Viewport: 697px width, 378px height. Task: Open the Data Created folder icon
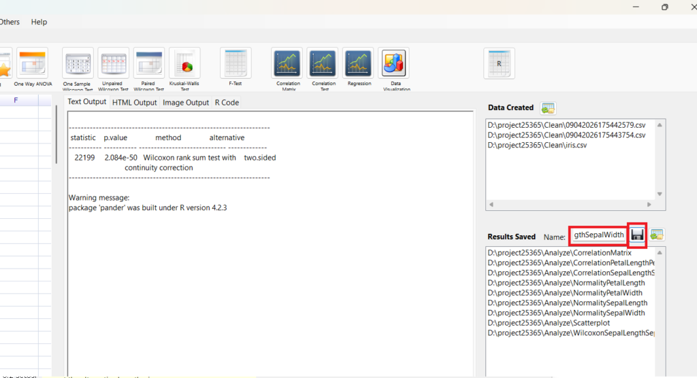tap(548, 108)
